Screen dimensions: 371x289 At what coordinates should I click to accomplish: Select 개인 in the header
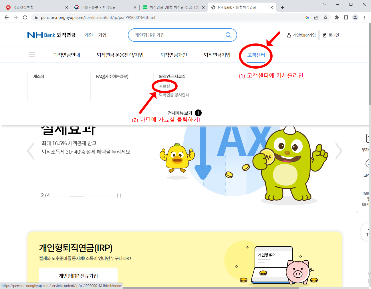pos(89,35)
